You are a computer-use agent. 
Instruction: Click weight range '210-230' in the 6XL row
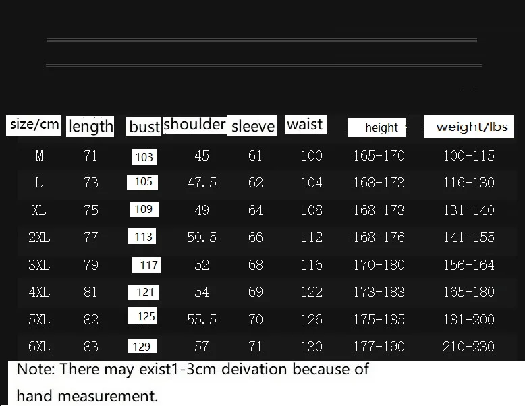pos(469,347)
